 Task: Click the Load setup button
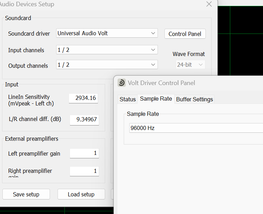(81, 194)
